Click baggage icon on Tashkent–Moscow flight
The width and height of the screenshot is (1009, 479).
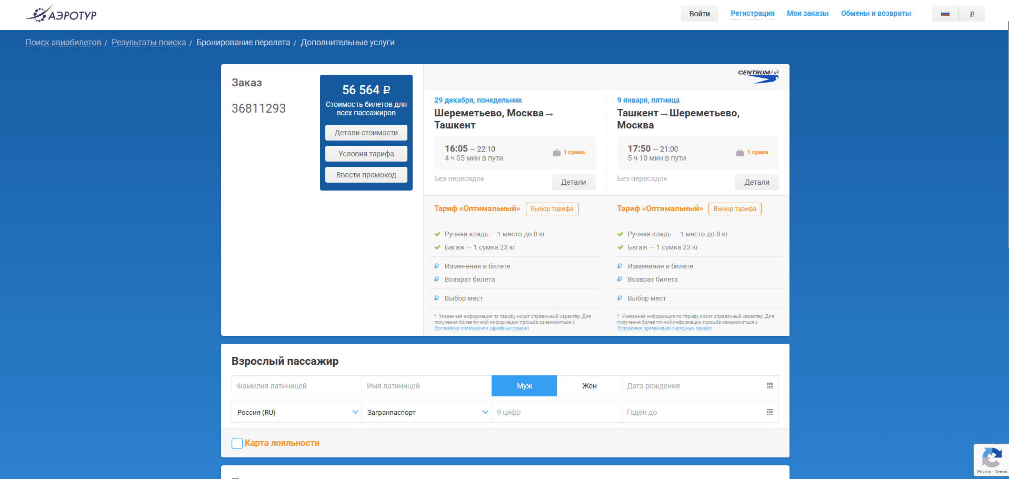[740, 153]
